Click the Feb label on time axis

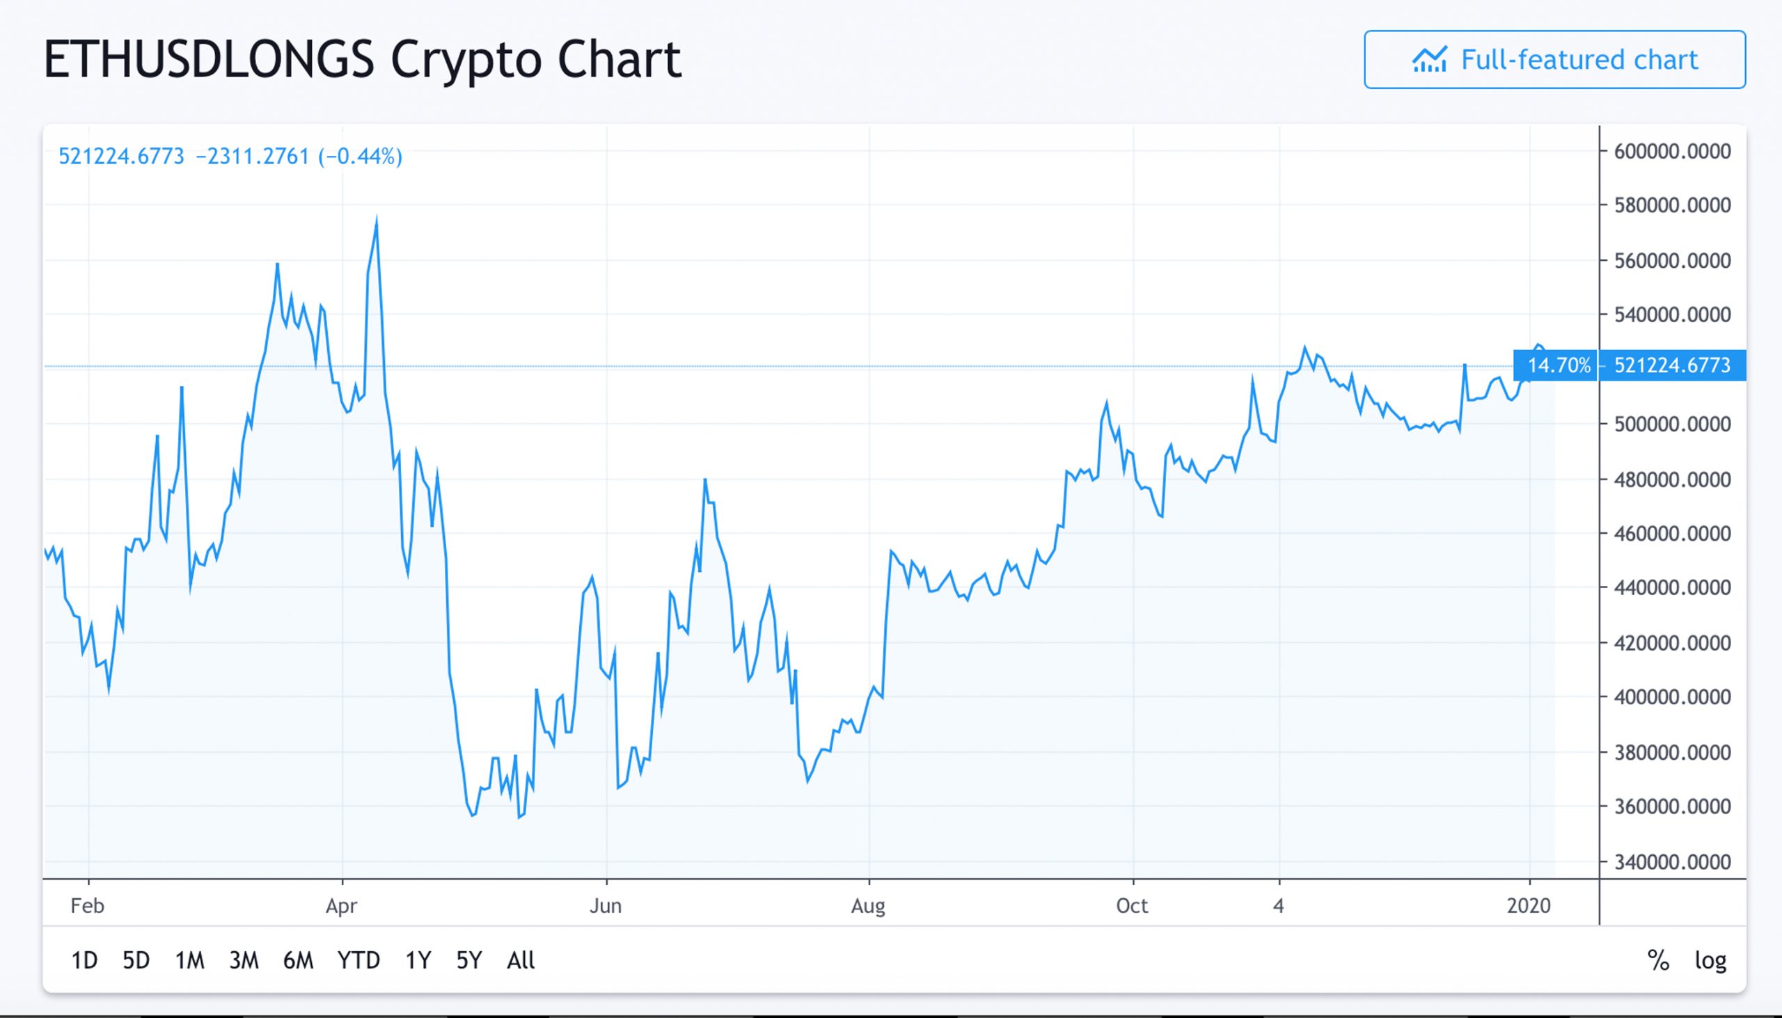(88, 905)
